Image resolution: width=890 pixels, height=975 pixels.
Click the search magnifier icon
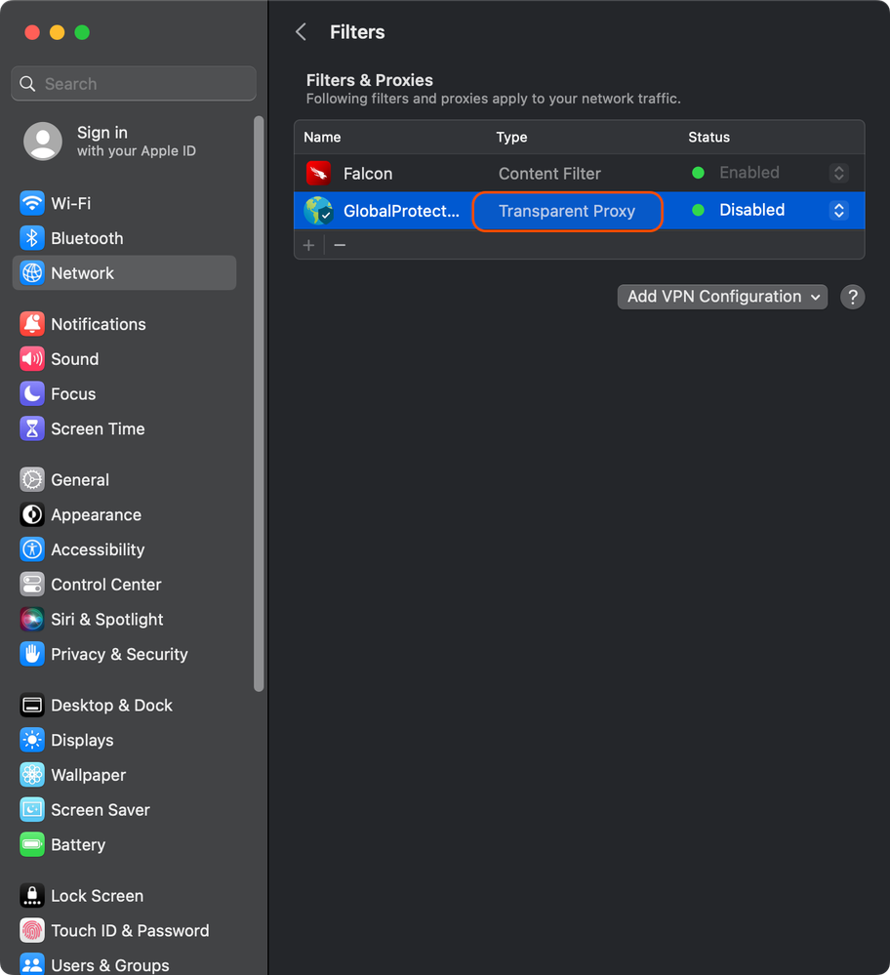(x=27, y=83)
